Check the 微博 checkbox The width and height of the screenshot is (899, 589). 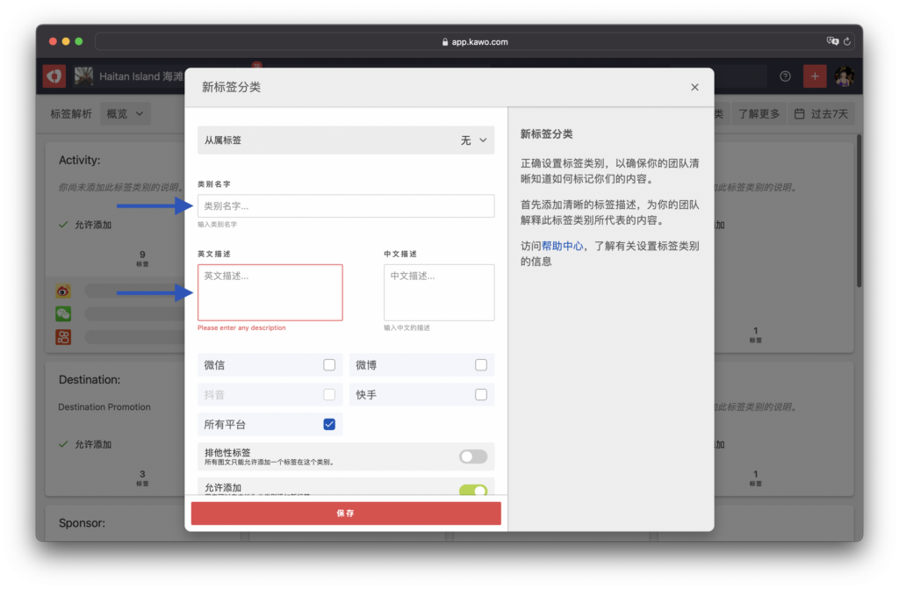coord(481,365)
